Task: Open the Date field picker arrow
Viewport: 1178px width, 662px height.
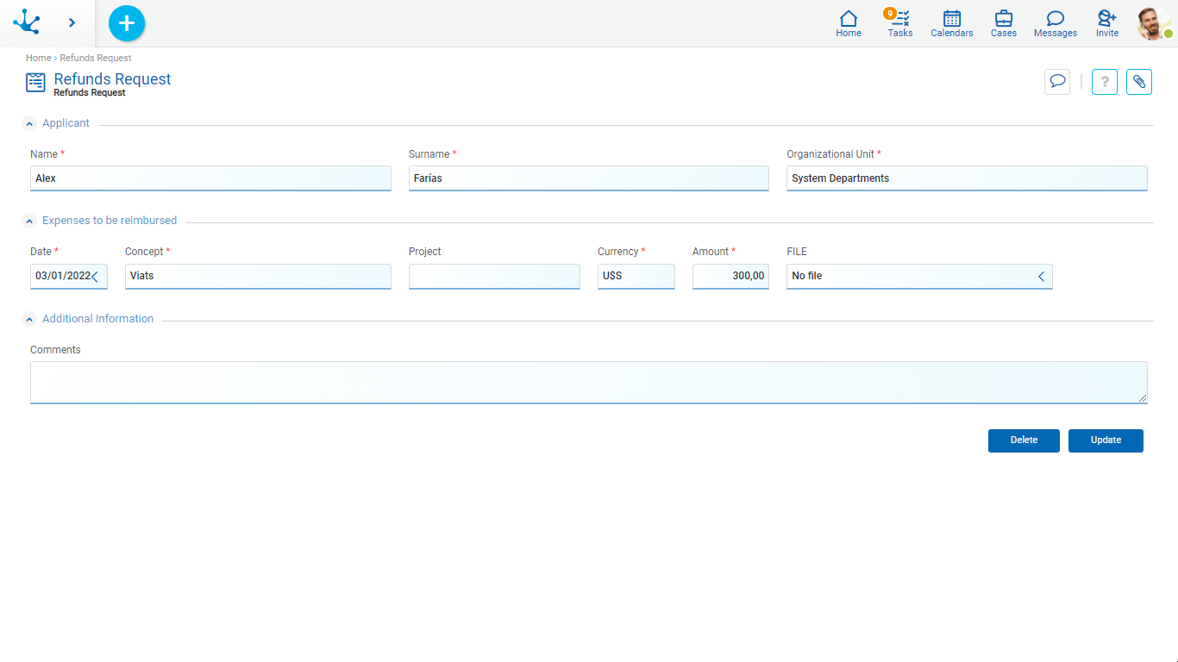Action: click(96, 277)
